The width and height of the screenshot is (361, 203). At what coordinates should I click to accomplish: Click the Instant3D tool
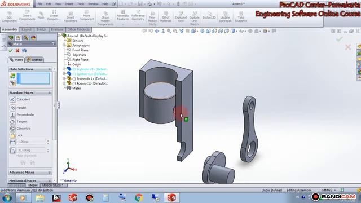coord(209,15)
